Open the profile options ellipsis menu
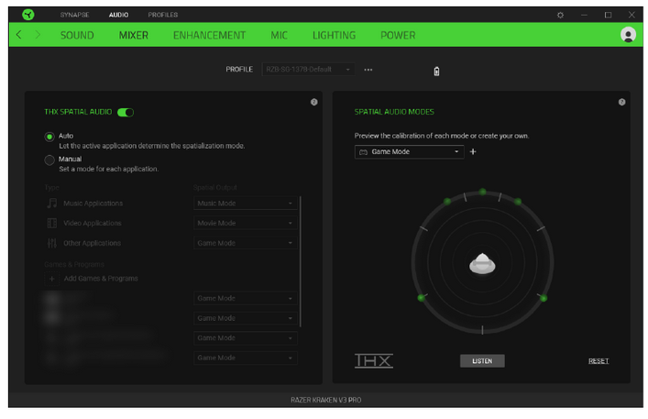Screen dimensions: 648x419 [x=368, y=70]
